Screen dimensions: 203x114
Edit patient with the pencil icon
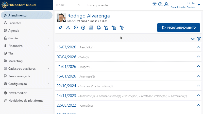click(x=60, y=28)
